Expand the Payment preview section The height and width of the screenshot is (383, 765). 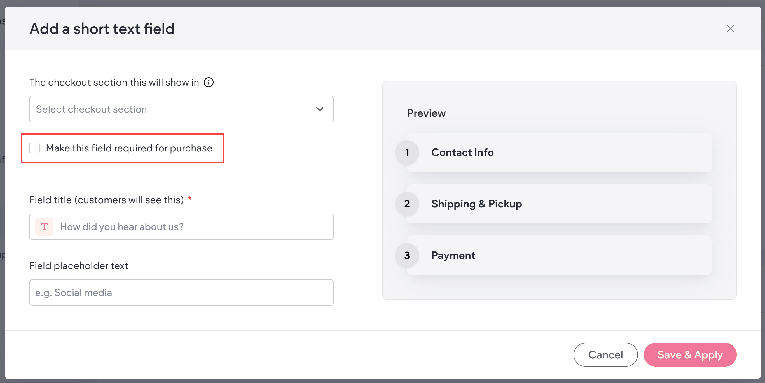pos(558,255)
